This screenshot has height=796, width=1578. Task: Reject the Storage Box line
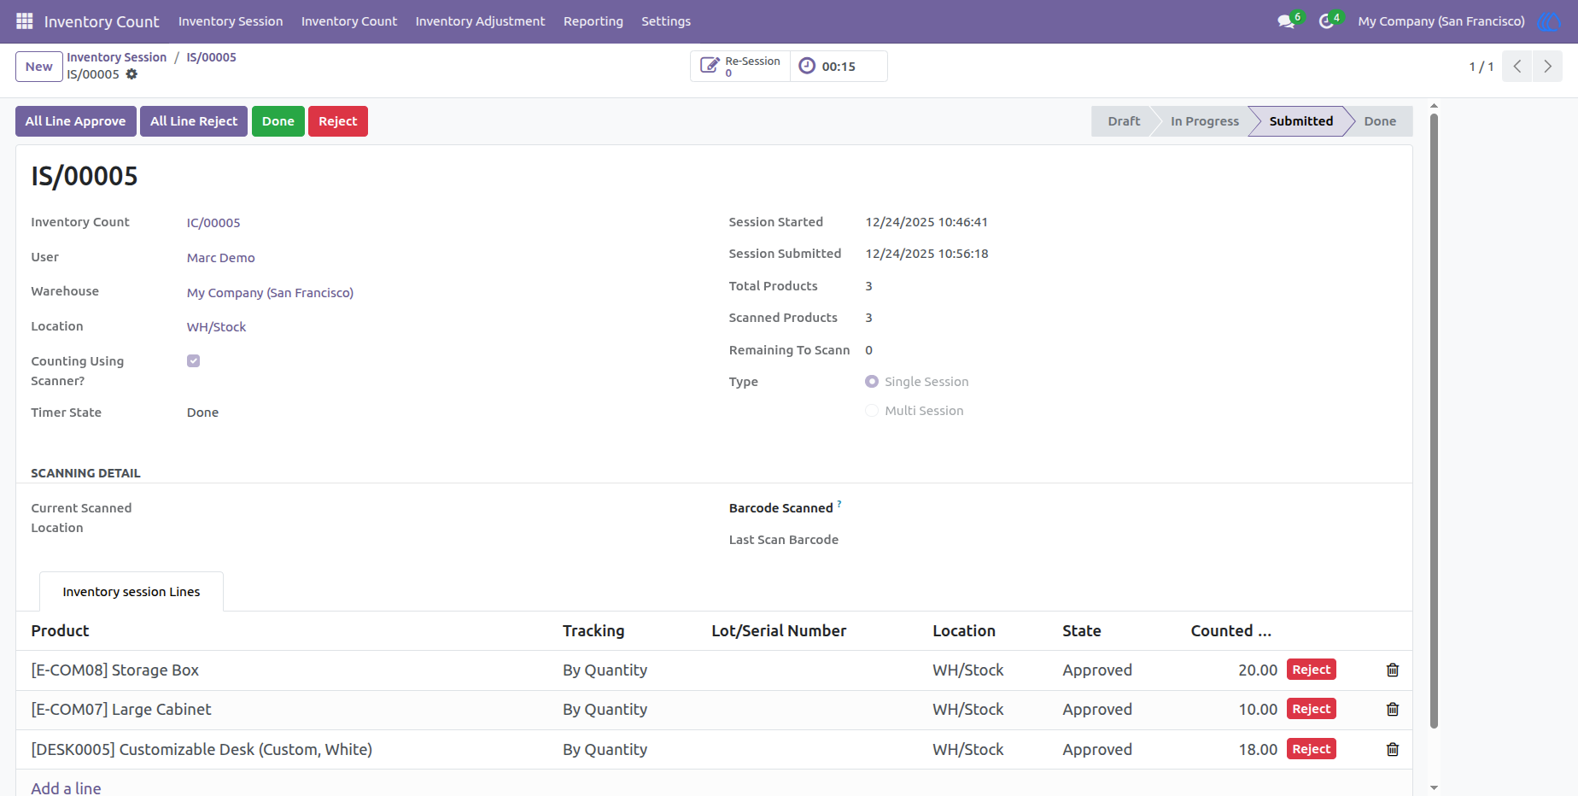click(x=1312, y=670)
